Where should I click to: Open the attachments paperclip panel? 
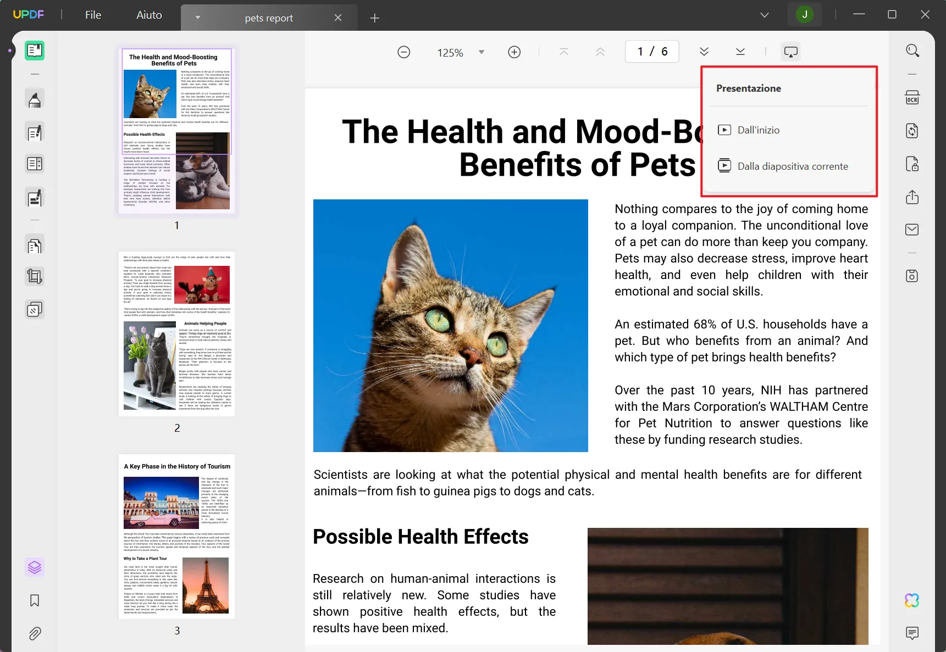(x=34, y=633)
